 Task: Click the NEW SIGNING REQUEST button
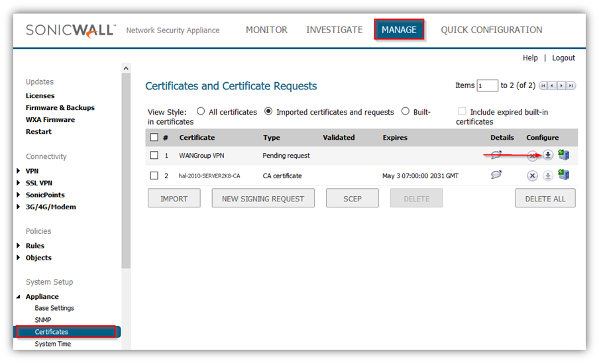point(262,199)
